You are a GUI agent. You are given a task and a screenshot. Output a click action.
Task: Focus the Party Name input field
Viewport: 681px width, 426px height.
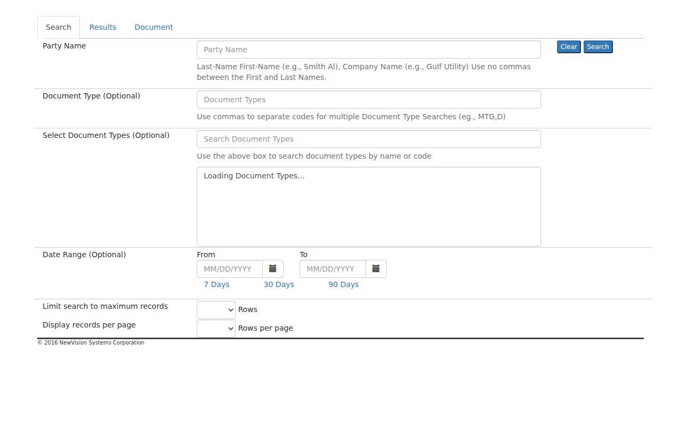[369, 50]
